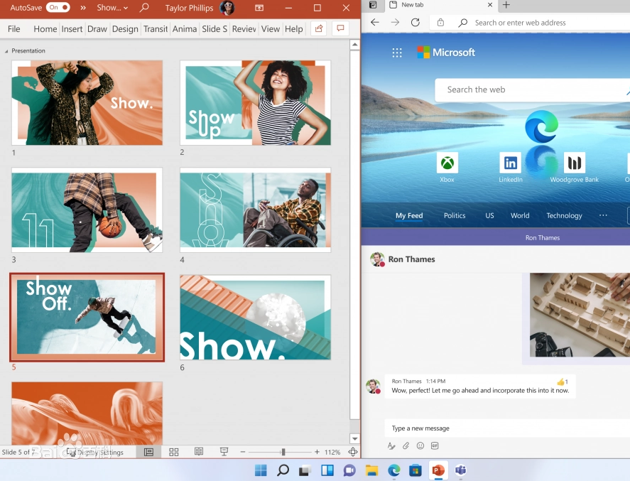Toggle Normal view button in status bar
630x481 pixels.
[x=148, y=452]
